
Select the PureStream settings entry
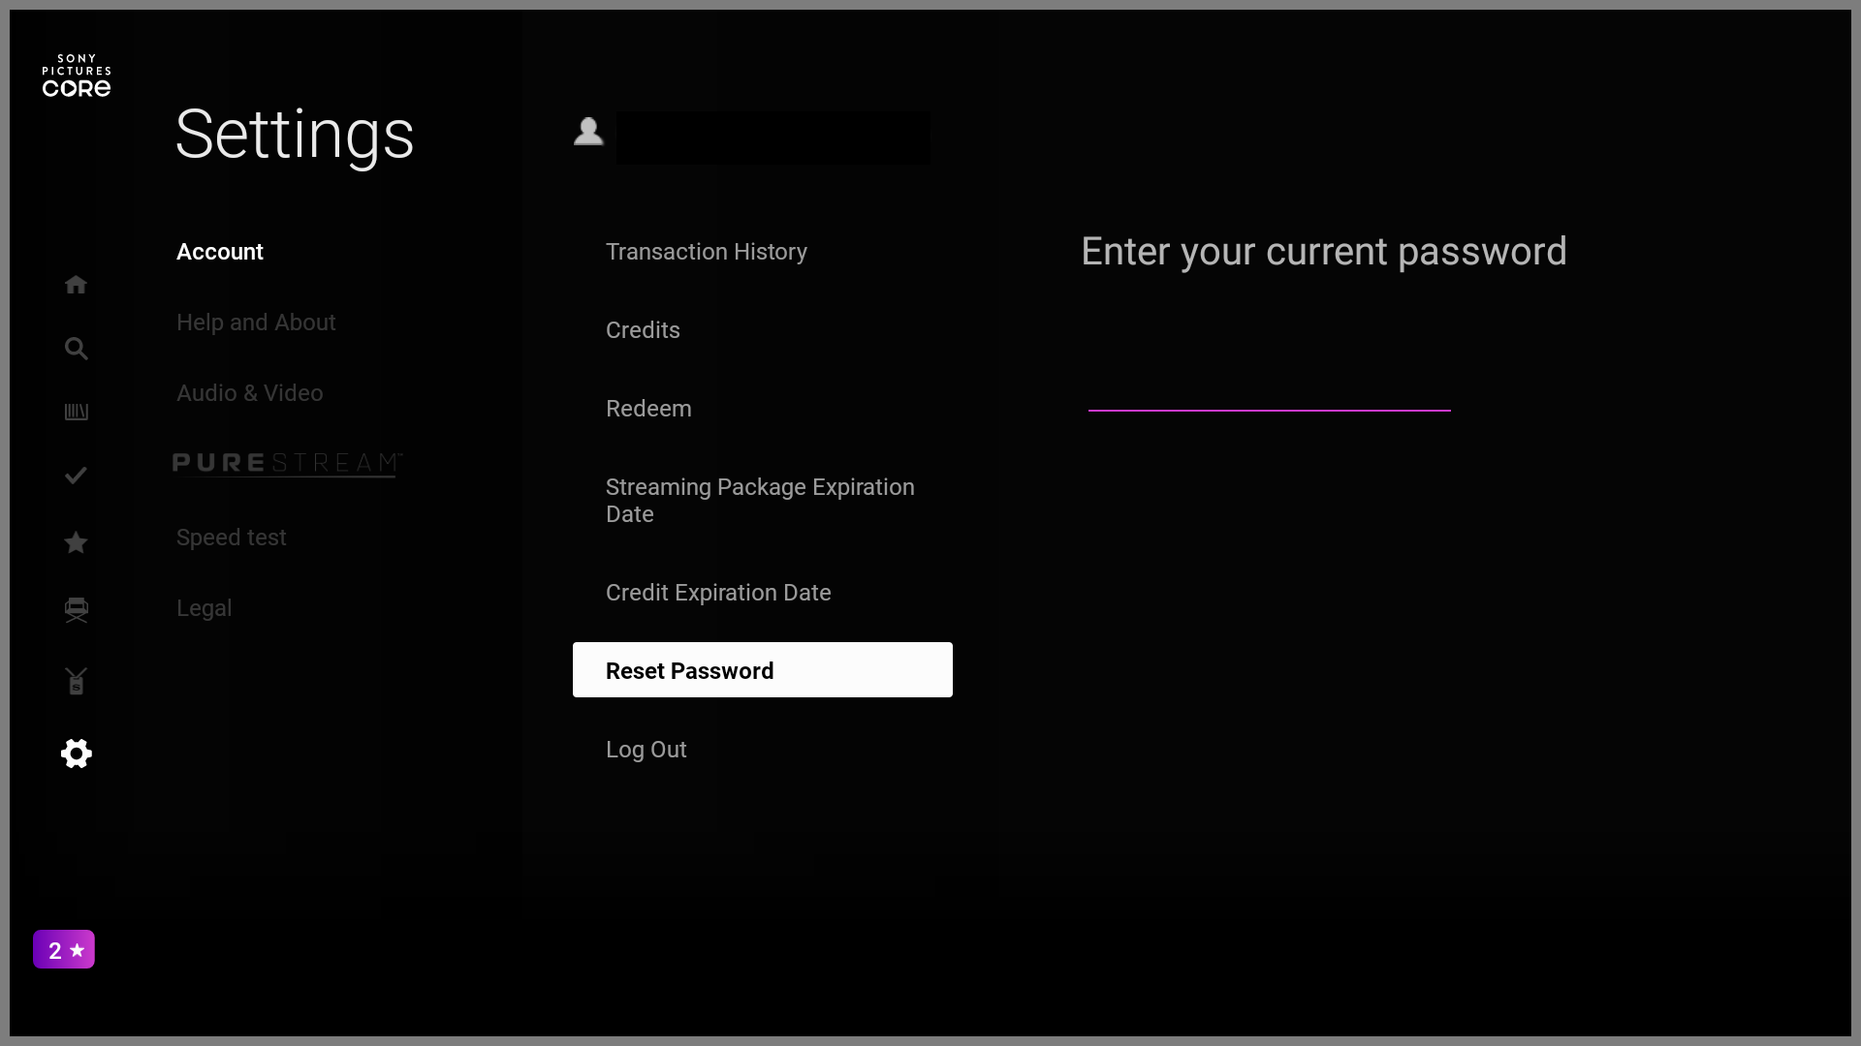[x=288, y=464]
